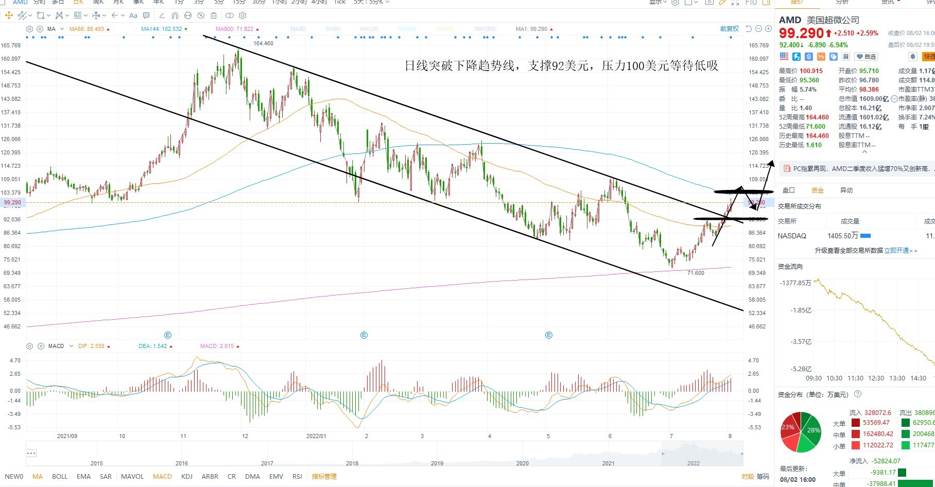Click the left handle of timeline range
Image resolution: width=935 pixels, height=487 pixels.
coord(663,454)
